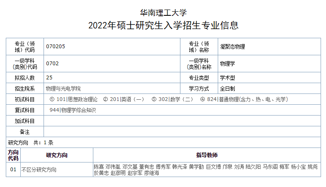Click the 学习方式 label

point(199,89)
